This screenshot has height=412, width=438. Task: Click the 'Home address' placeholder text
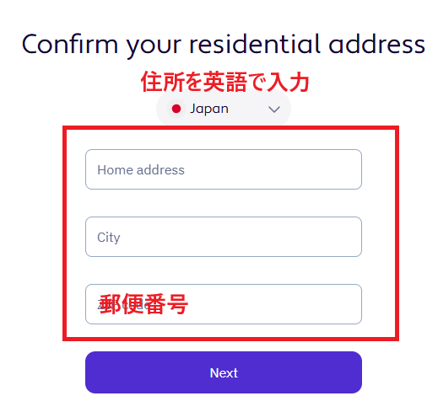[141, 170]
